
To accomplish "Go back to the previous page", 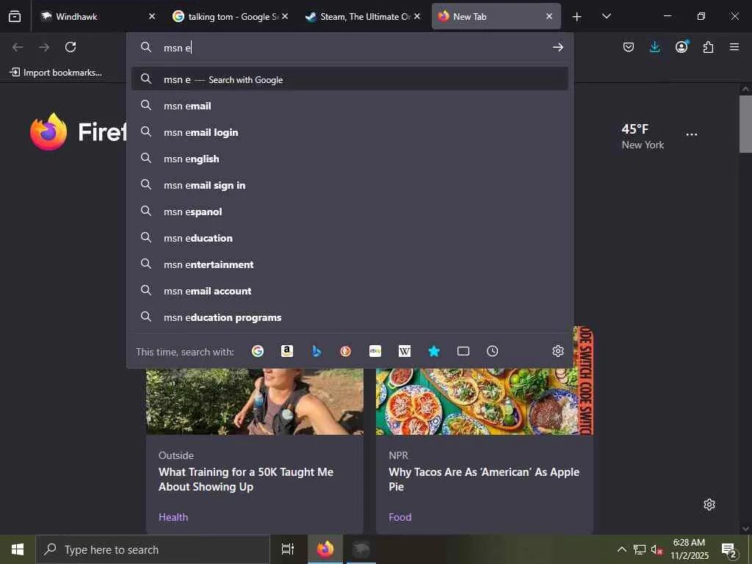I will point(18,47).
